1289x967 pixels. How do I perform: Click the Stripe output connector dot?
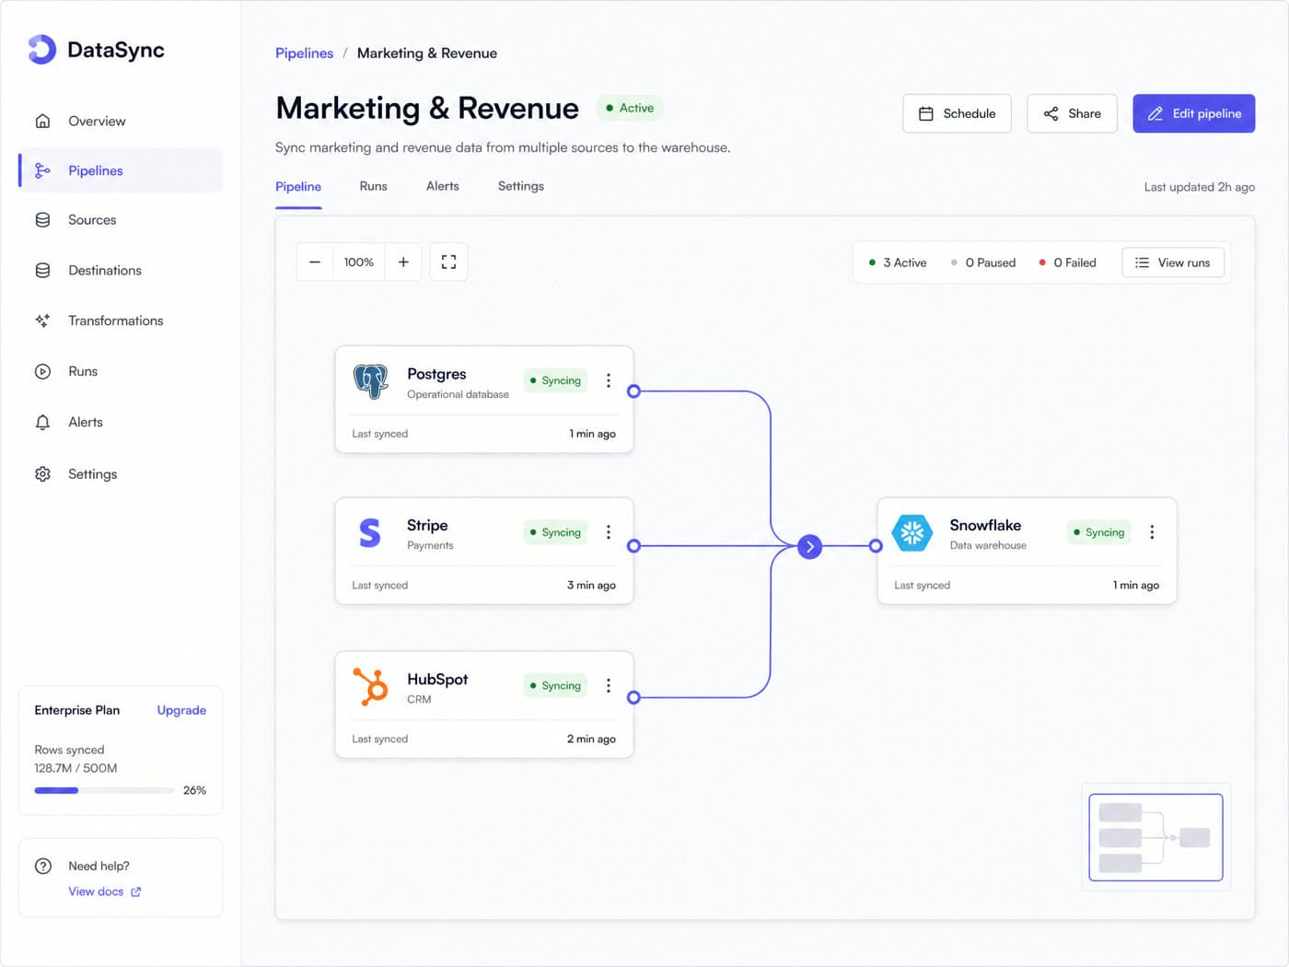click(633, 546)
